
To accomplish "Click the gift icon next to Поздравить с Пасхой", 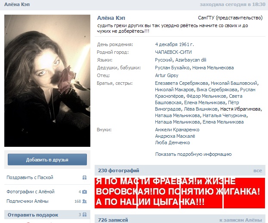I will [84, 177].
